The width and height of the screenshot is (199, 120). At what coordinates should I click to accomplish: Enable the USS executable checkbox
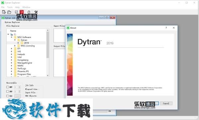coord(8,96)
